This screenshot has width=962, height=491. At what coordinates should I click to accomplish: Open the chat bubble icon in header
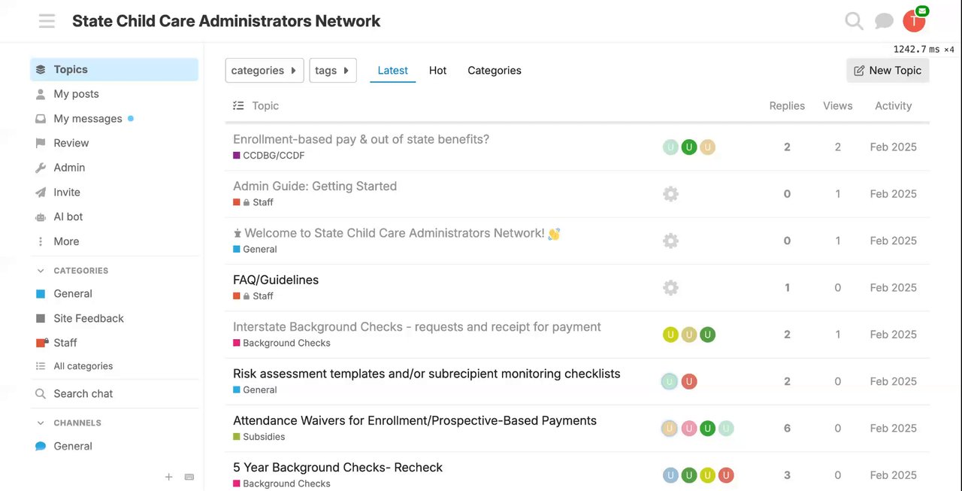(x=884, y=21)
